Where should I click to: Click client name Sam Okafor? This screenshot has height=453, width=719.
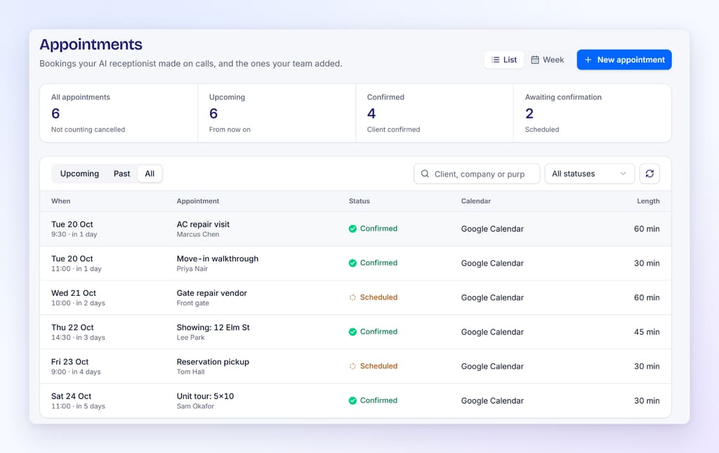(x=195, y=406)
